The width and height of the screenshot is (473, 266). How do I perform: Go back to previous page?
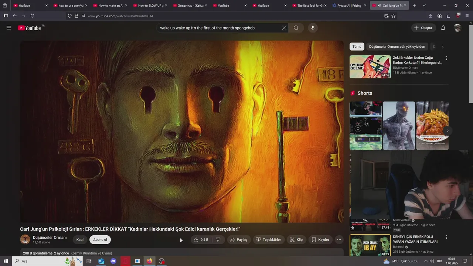coord(15,16)
